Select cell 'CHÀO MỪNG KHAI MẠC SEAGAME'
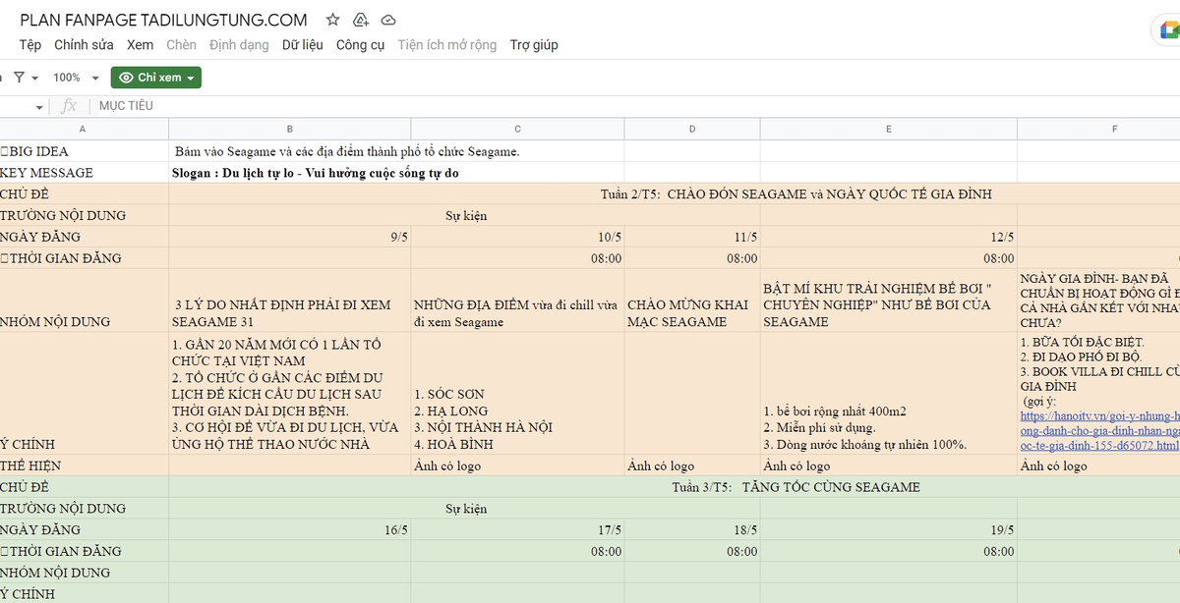 coord(692,301)
